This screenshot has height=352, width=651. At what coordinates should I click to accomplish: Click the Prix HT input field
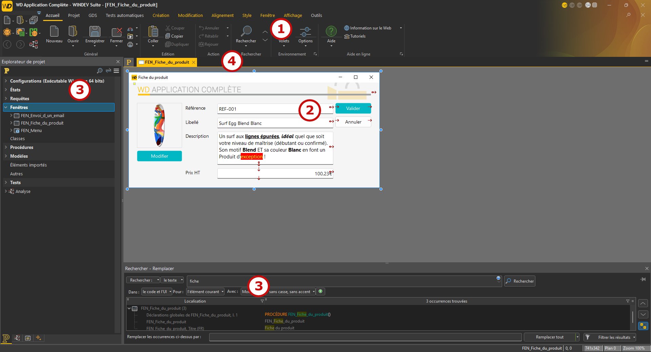(275, 173)
